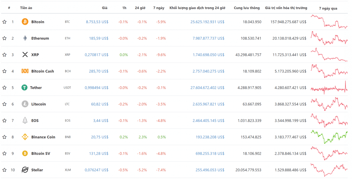Image resolution: width=352 pixels, height=179 pixels.
Task: Click the Stellar logo icon
Action: 25,170
